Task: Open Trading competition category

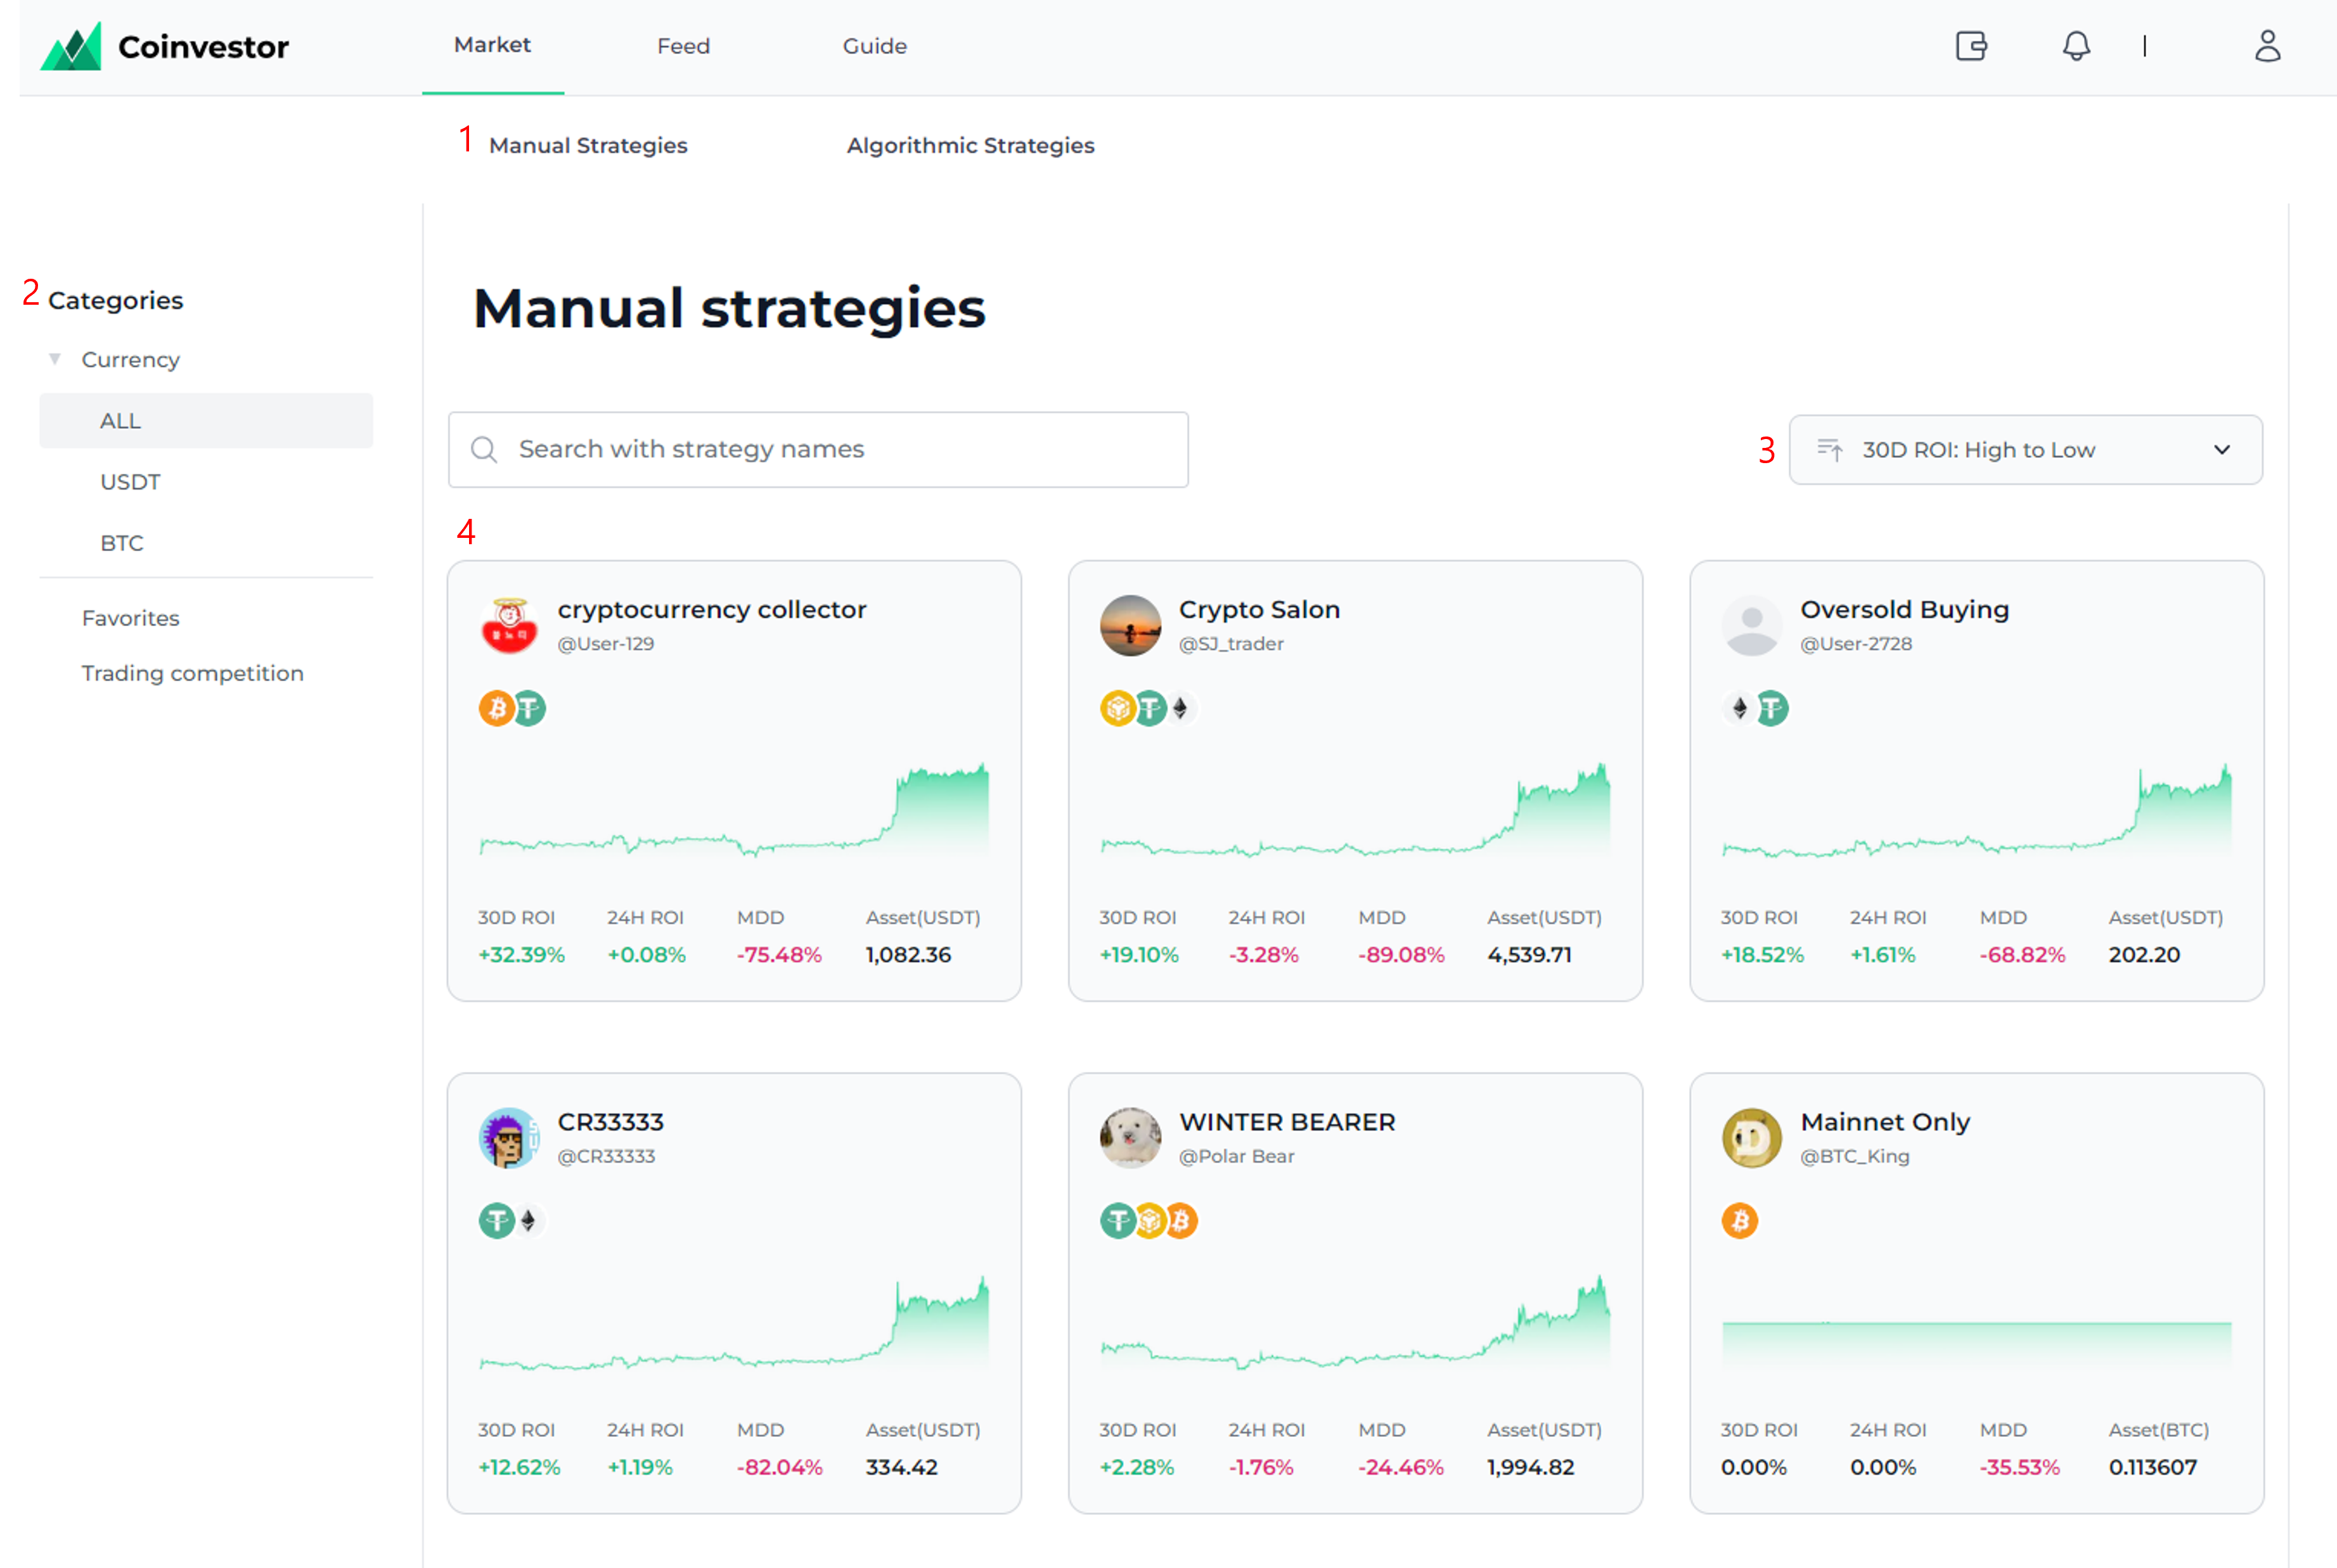Action: pos(193,673)
